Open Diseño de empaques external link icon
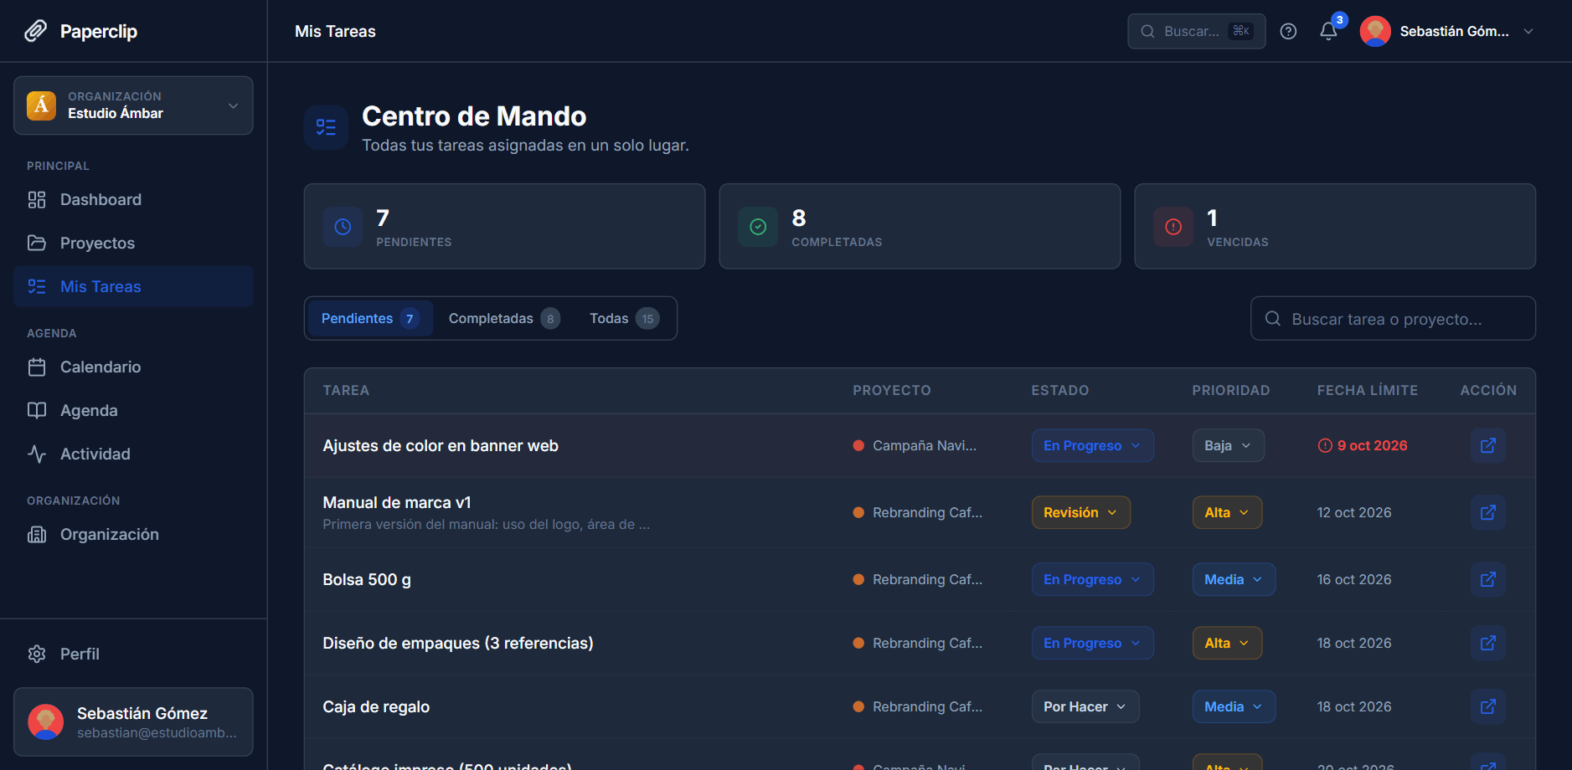 (x=1488, y=643)
